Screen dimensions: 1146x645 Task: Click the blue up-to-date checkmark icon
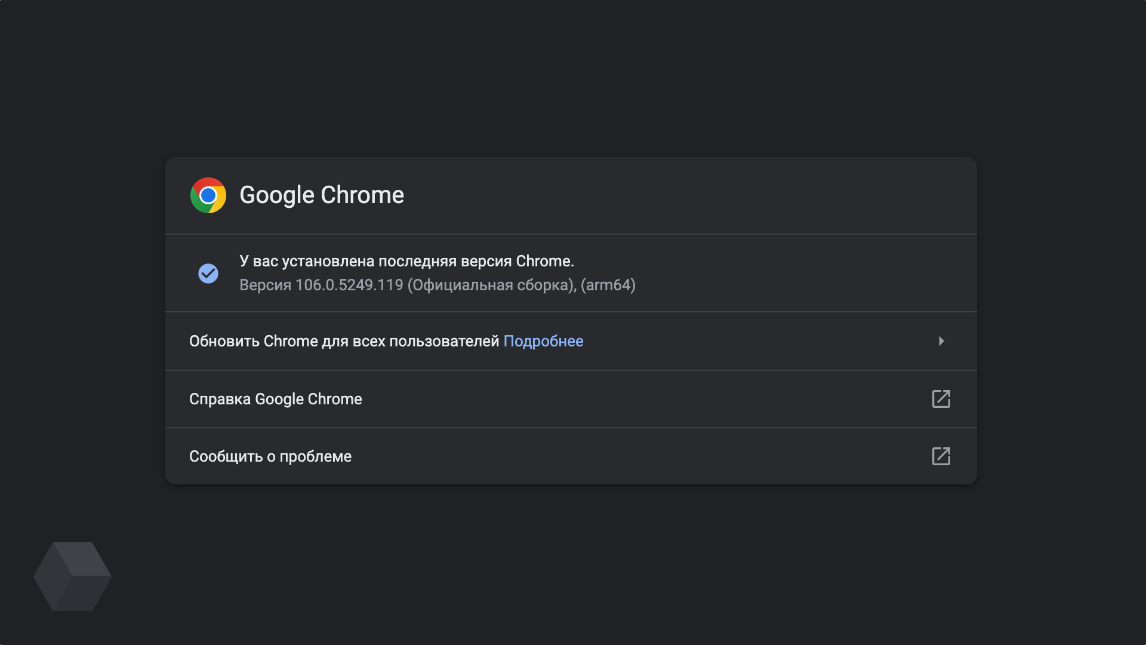[208, 274]
